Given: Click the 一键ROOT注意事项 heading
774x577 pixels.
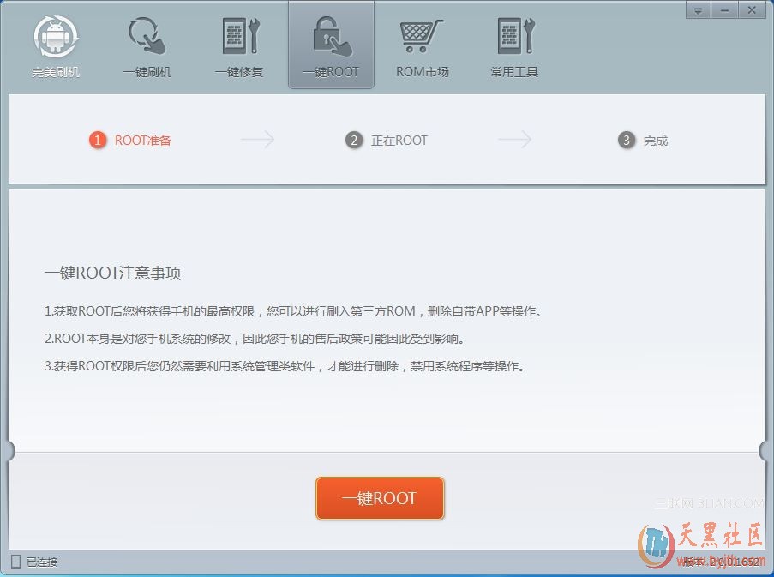Looking at the screenshot, I should 112,273.
